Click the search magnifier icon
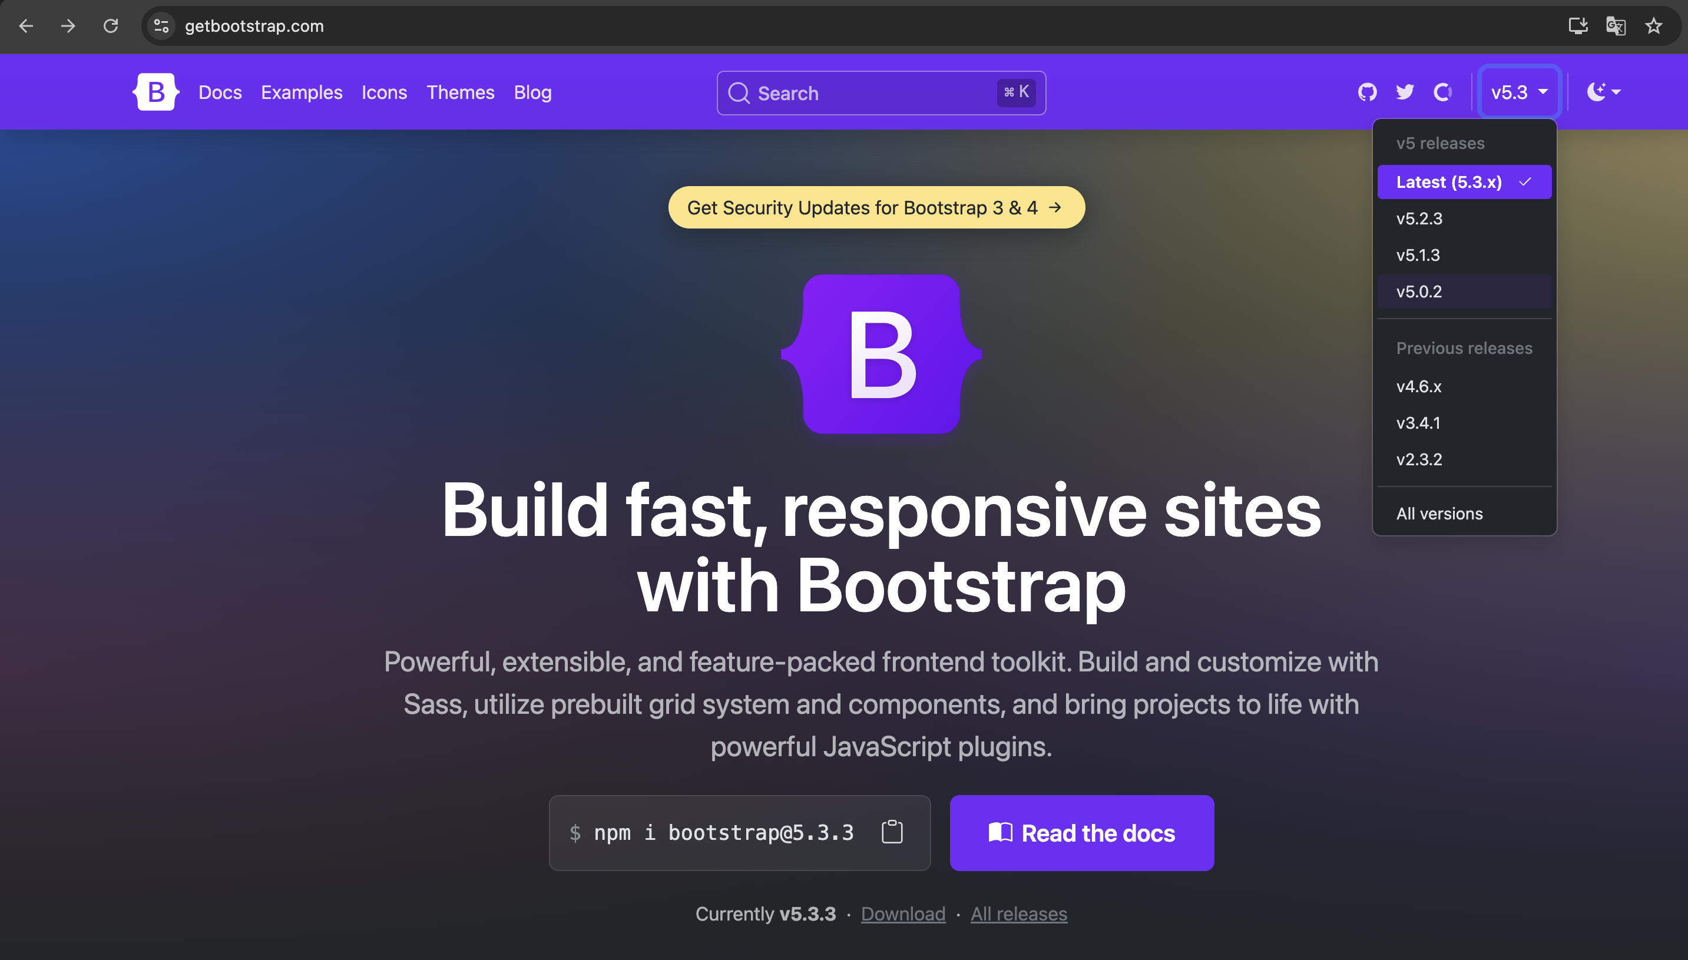 [739, 93]
